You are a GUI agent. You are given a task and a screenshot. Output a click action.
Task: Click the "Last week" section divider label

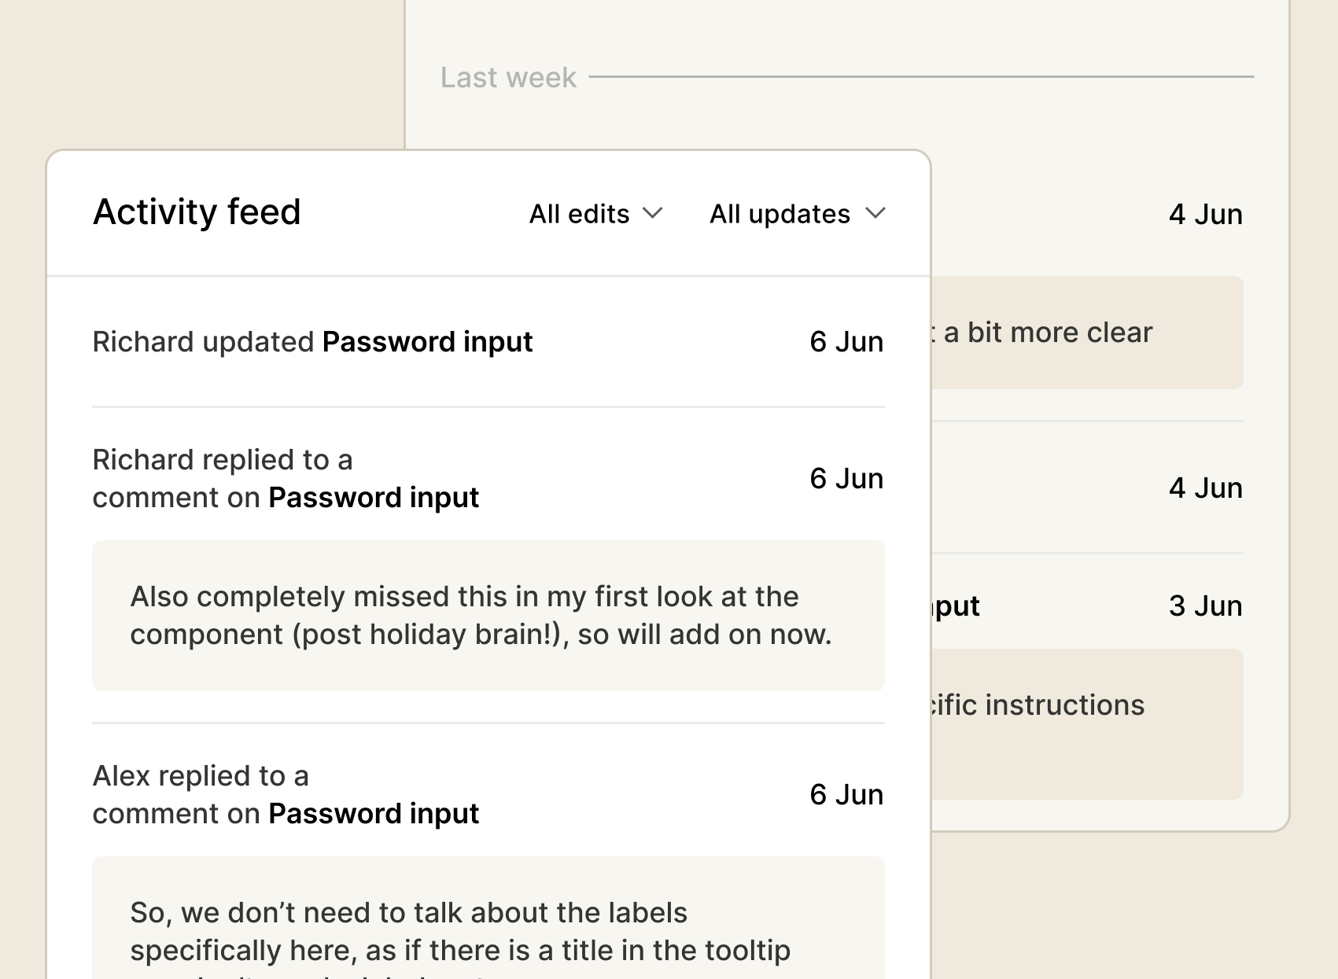coord(508,78)
